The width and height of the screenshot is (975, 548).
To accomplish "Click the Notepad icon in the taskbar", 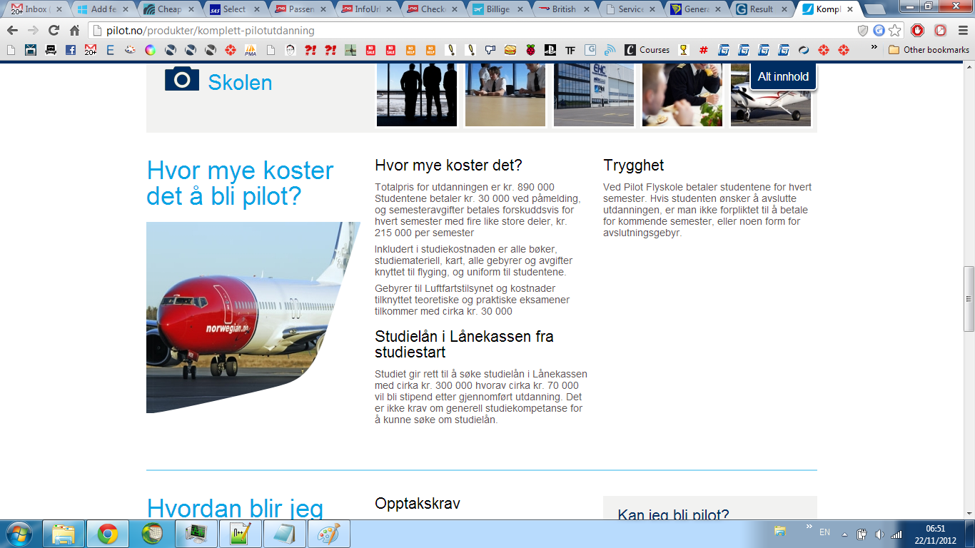I will (x=285, y=534).
